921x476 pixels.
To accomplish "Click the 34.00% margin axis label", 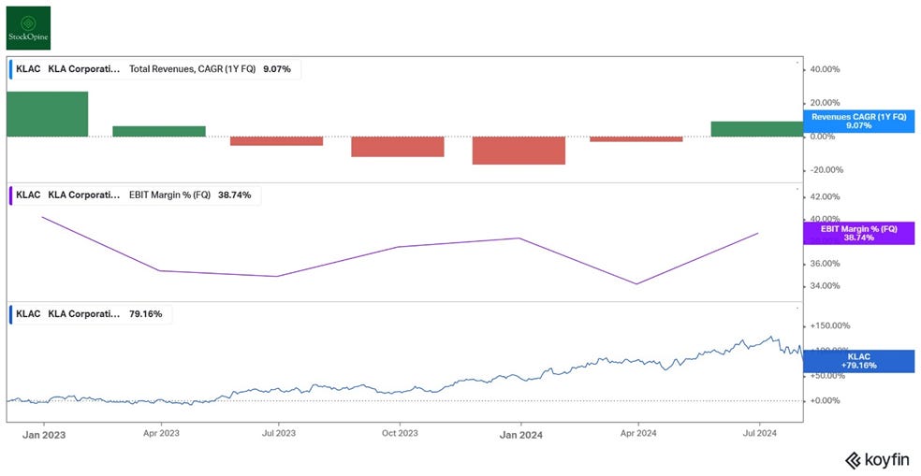I will tap(825, 286).
